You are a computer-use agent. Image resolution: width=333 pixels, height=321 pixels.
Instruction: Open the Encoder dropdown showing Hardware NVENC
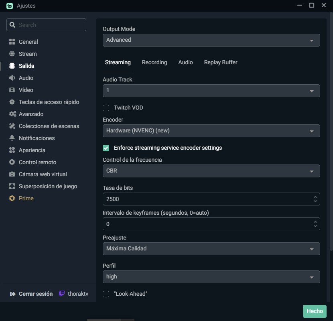click(x=211, y=131)
